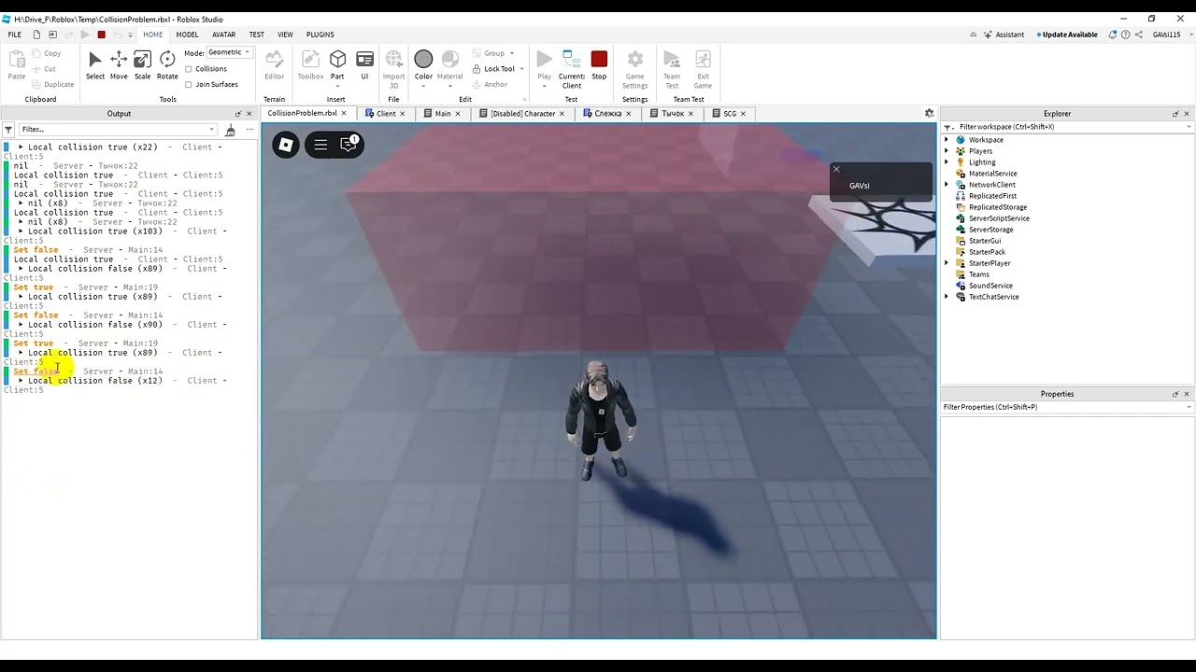Pick the Rotate tool
The image size is (1196, 672).
tap(167, 63)
